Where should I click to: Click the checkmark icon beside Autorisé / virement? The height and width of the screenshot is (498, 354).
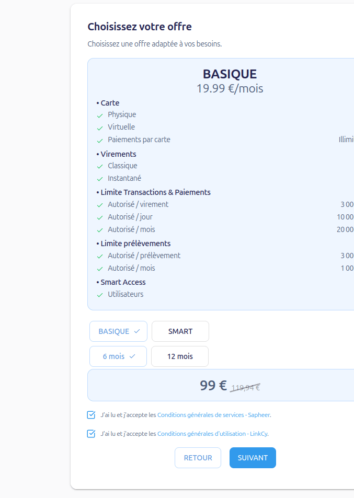click(x=100, y=205)
